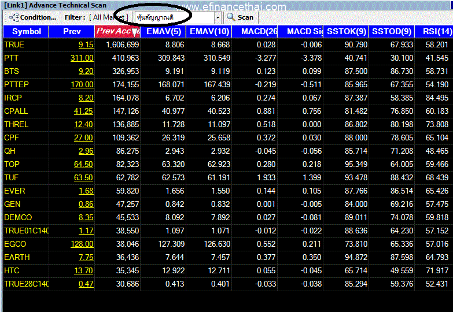The width and height of the screenshot is (453, 312).
Task: Click TOP SSTOK value 95.349
Action: (x=356, y=165)
